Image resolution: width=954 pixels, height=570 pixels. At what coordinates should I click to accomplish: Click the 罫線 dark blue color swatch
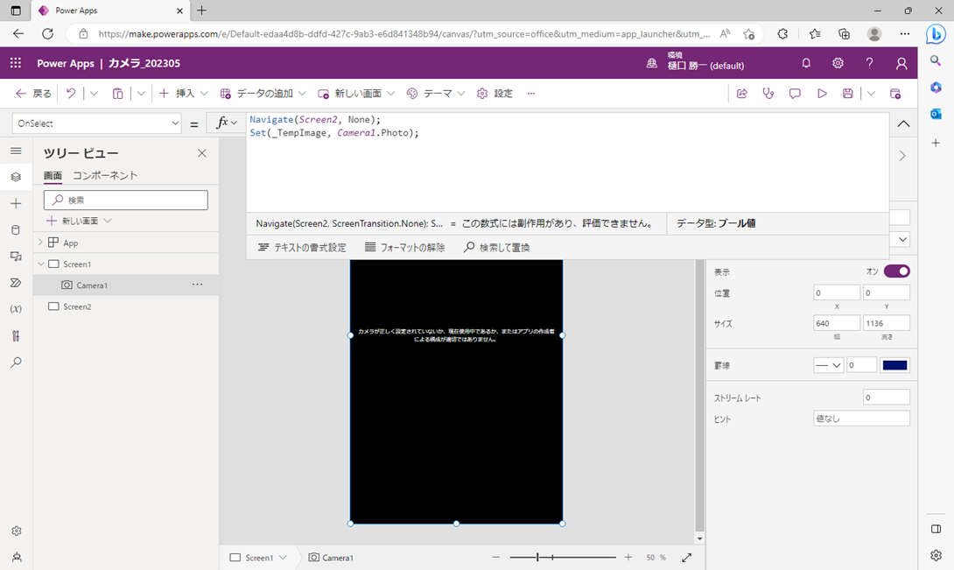(895, 365)
